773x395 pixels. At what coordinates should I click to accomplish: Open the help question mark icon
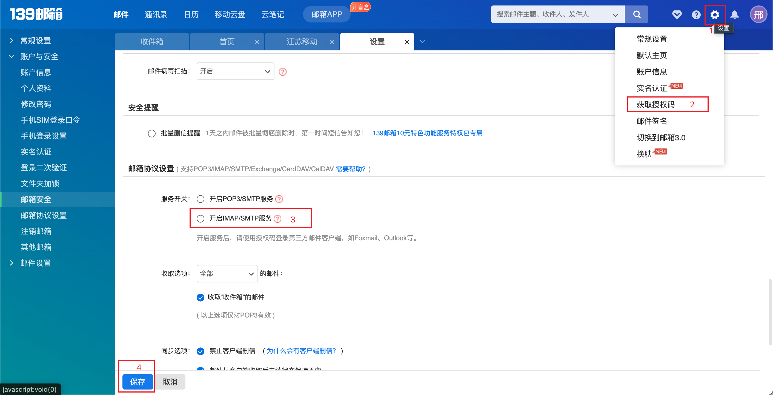coord(696,15)
